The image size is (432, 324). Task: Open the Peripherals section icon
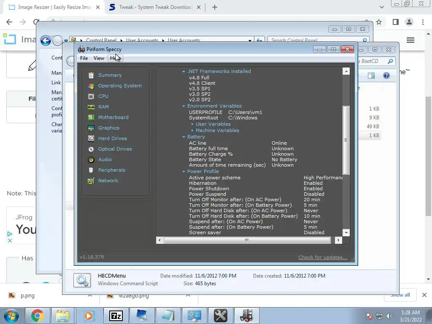click(x=91, y=170)
